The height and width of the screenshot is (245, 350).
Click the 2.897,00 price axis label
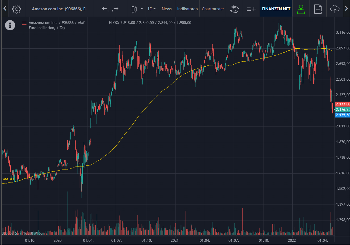[342, 48]
